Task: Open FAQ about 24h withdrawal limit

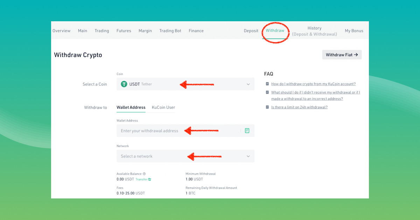Action: [x=299, y=108]
